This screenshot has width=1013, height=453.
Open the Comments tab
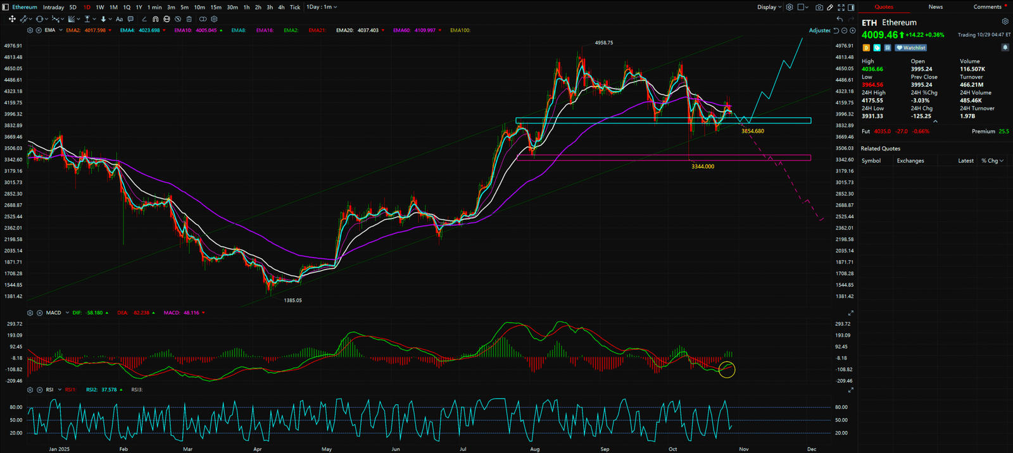[x=987, y=7]
